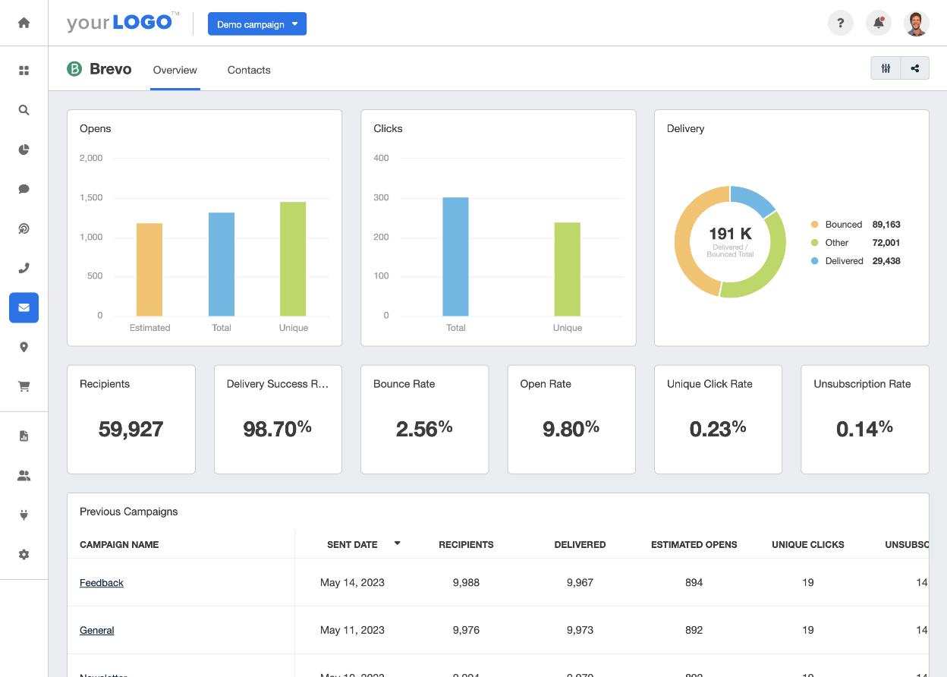Screen dimensions: 947x677
Task: Click the Bounced legend color dot
Action: pos(815,225)
